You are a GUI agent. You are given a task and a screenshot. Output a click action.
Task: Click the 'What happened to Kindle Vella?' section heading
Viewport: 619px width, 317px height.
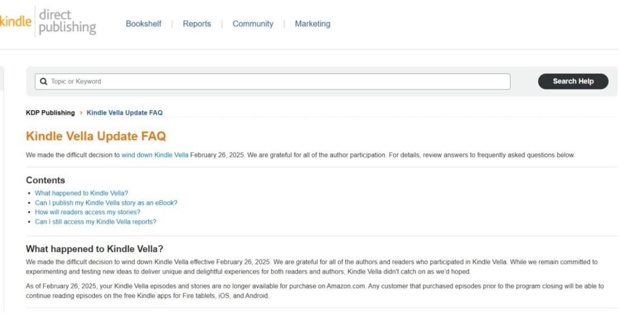(94, 249)
